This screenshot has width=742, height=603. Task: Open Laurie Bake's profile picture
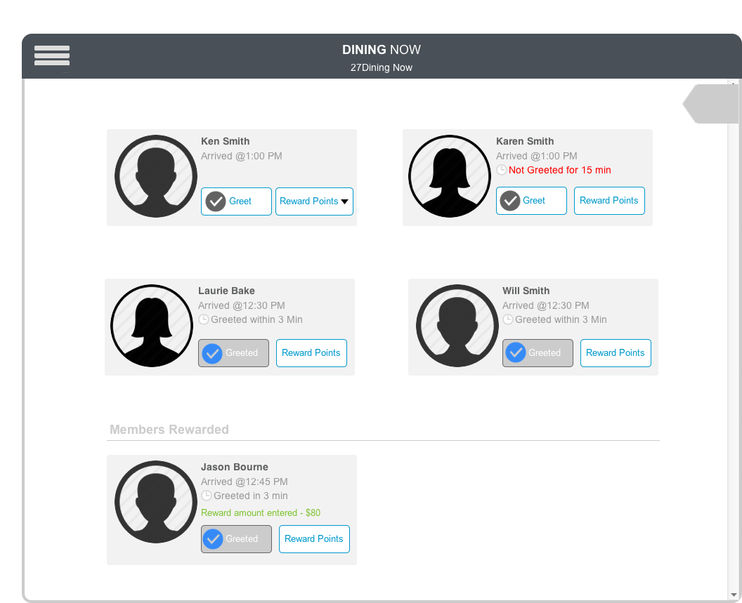[152, 326]
